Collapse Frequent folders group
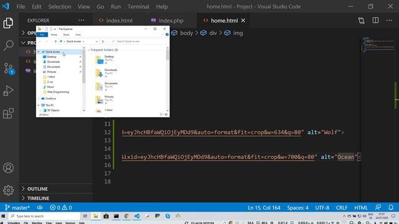 point(89,50)
